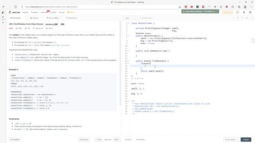Click the dark blue square extension icon
The height and width of the screenshot is (143, 255).
click(198, 7)
